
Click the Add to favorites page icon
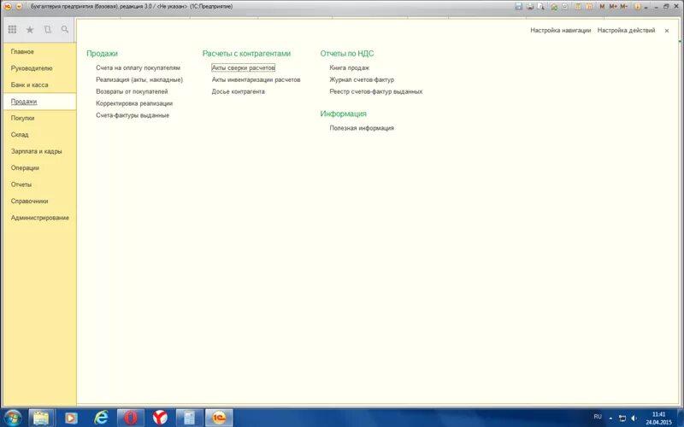coord(565,7)
